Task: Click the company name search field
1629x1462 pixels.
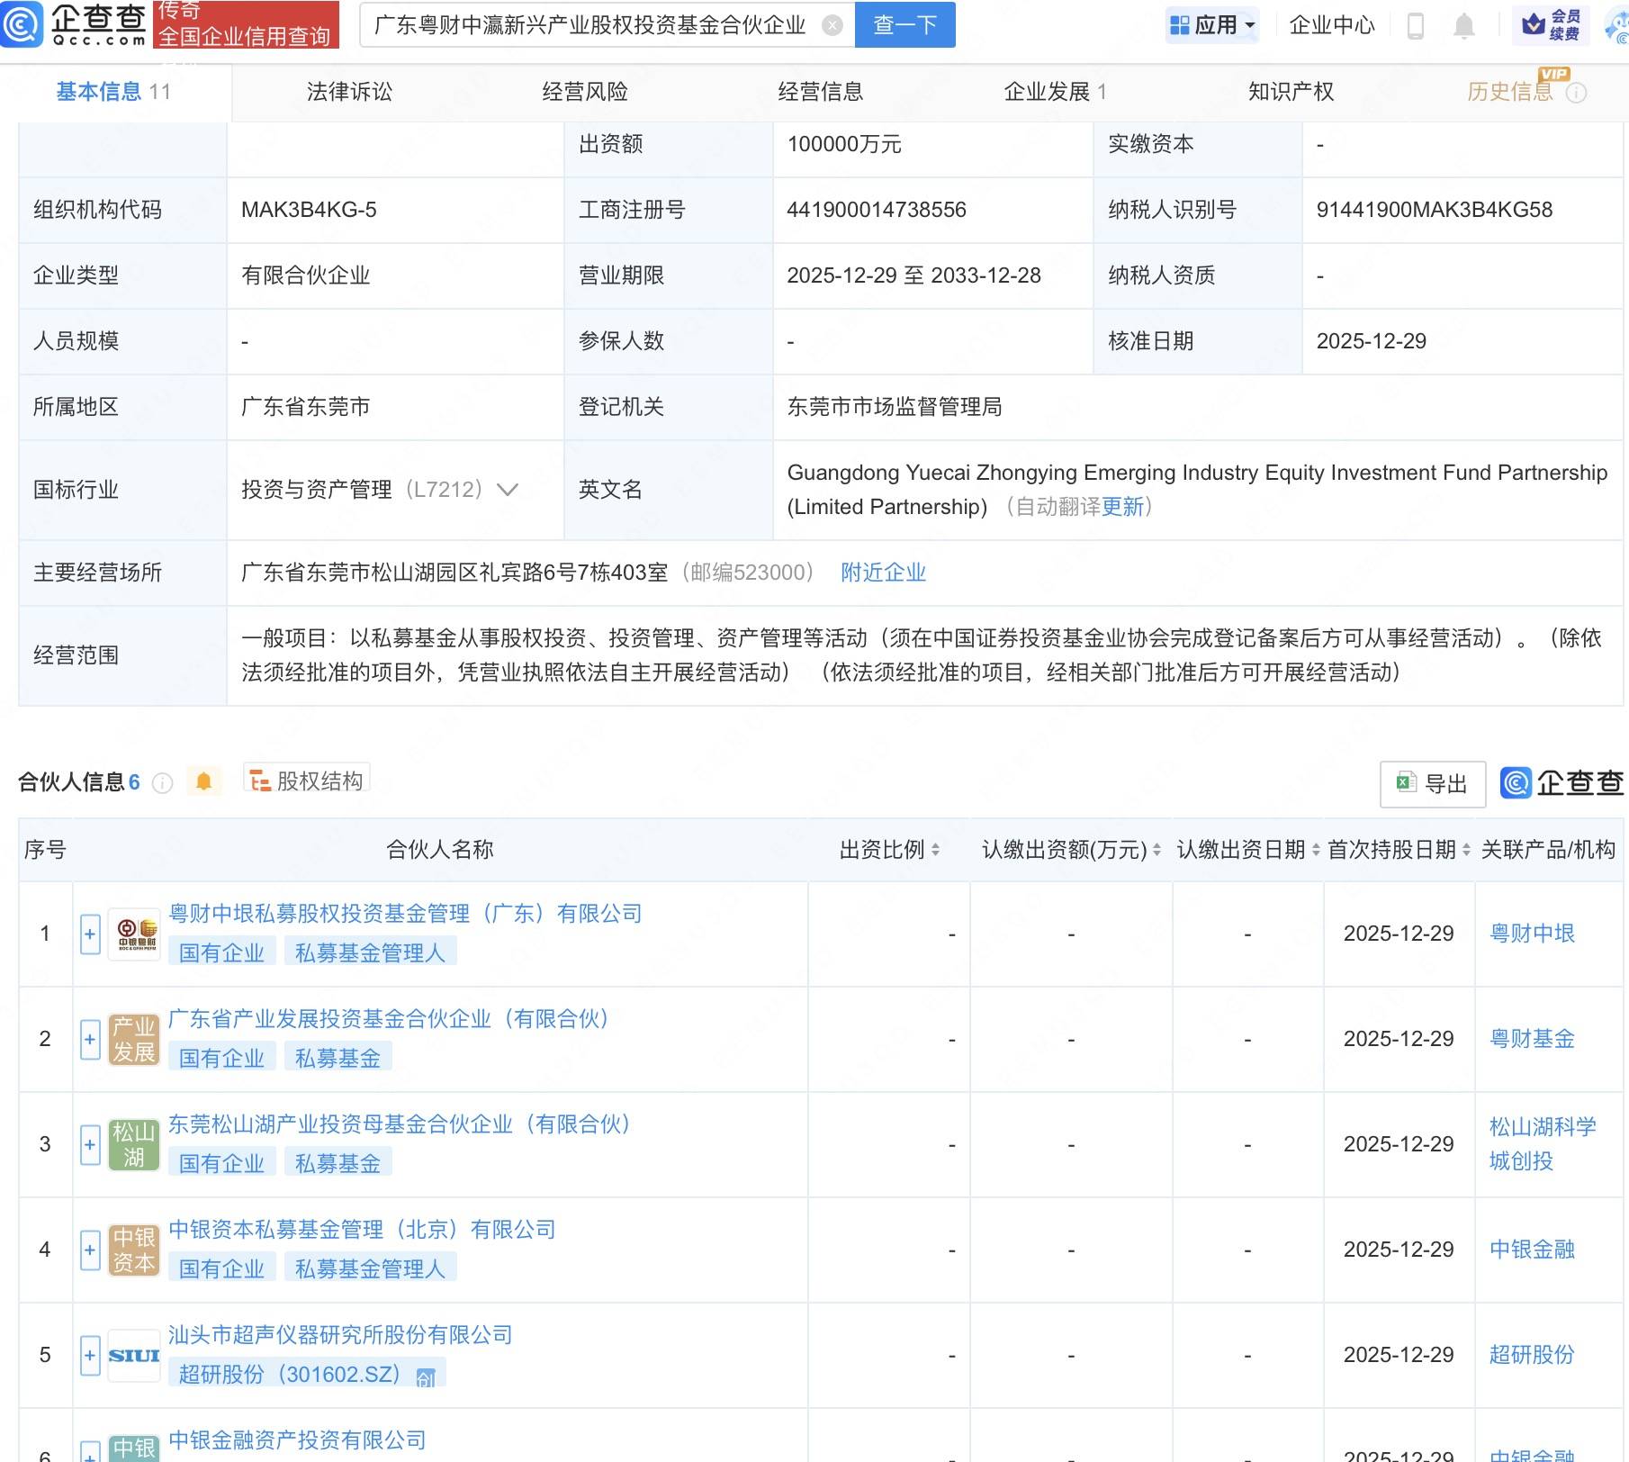Action: pyautogui.click(x=589, y=25)
